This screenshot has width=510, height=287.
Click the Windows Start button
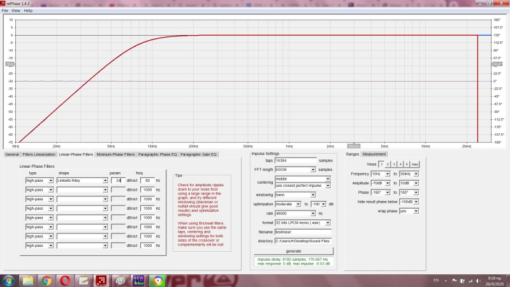click(9, 280)
